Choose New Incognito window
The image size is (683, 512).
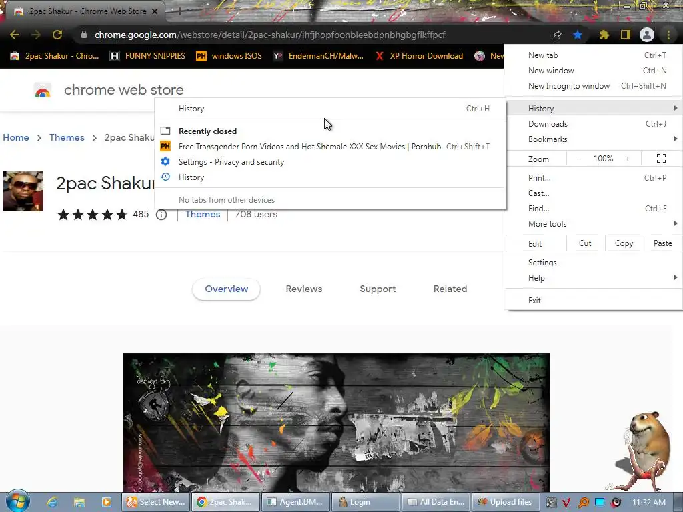click(593, 86)
